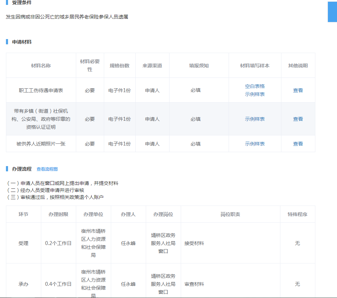Select the 办理流程 section heading

(22, 169)
